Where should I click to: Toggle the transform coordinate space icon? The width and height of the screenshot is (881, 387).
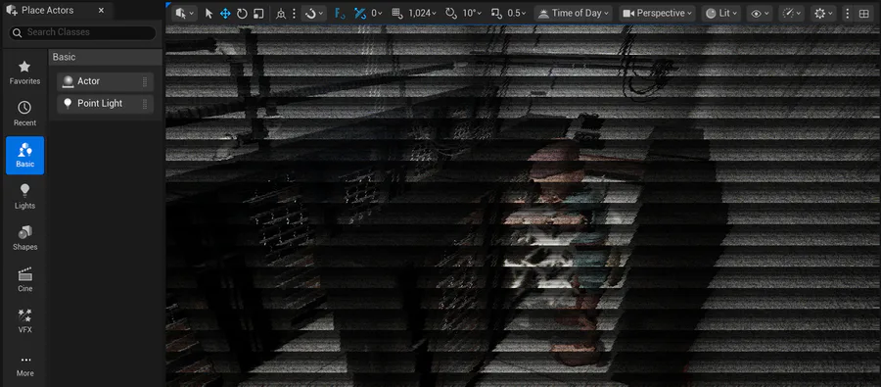(x=280, y=14)
